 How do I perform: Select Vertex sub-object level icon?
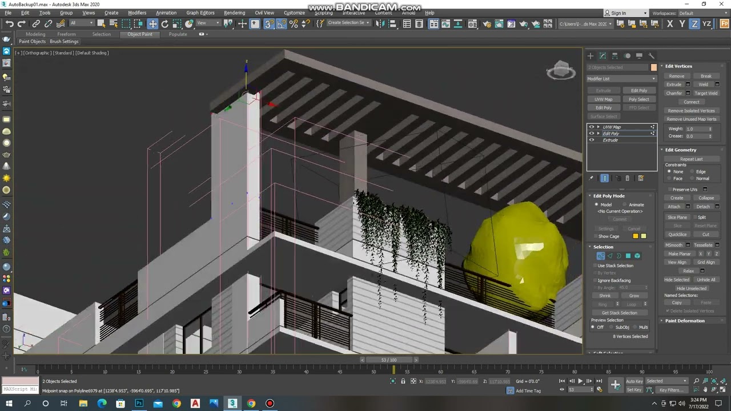[x=600, y=256]
